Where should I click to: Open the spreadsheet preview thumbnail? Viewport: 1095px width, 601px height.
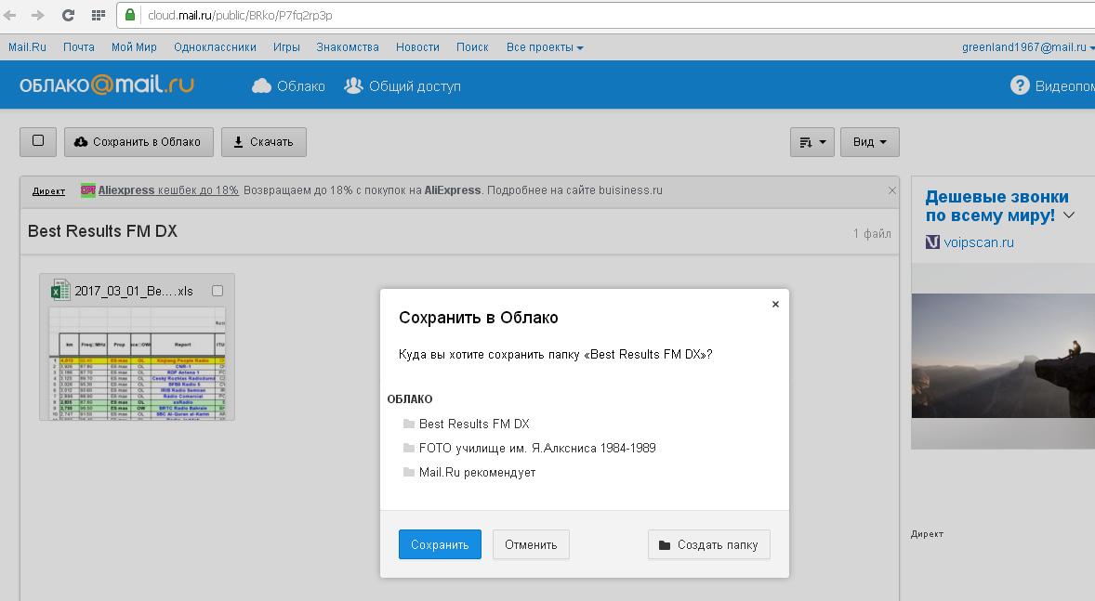point(137,363)
